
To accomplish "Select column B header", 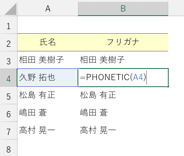I will [x=123, y=9].
